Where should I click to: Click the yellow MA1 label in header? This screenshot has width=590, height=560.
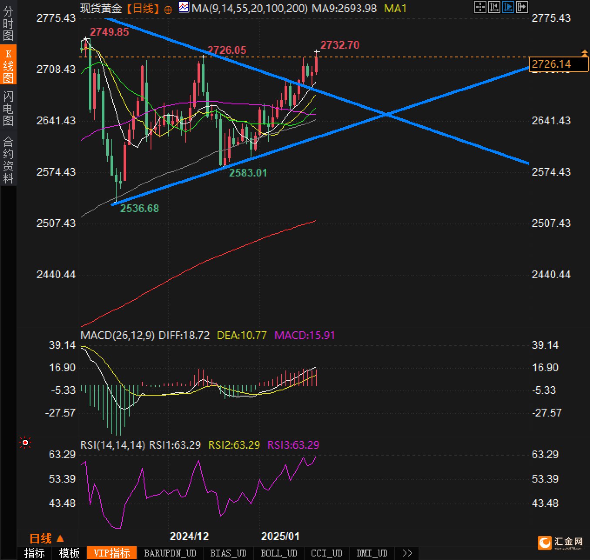click(395, 8)
